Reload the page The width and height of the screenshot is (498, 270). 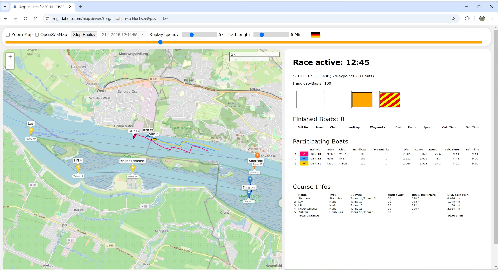(25, 19)
